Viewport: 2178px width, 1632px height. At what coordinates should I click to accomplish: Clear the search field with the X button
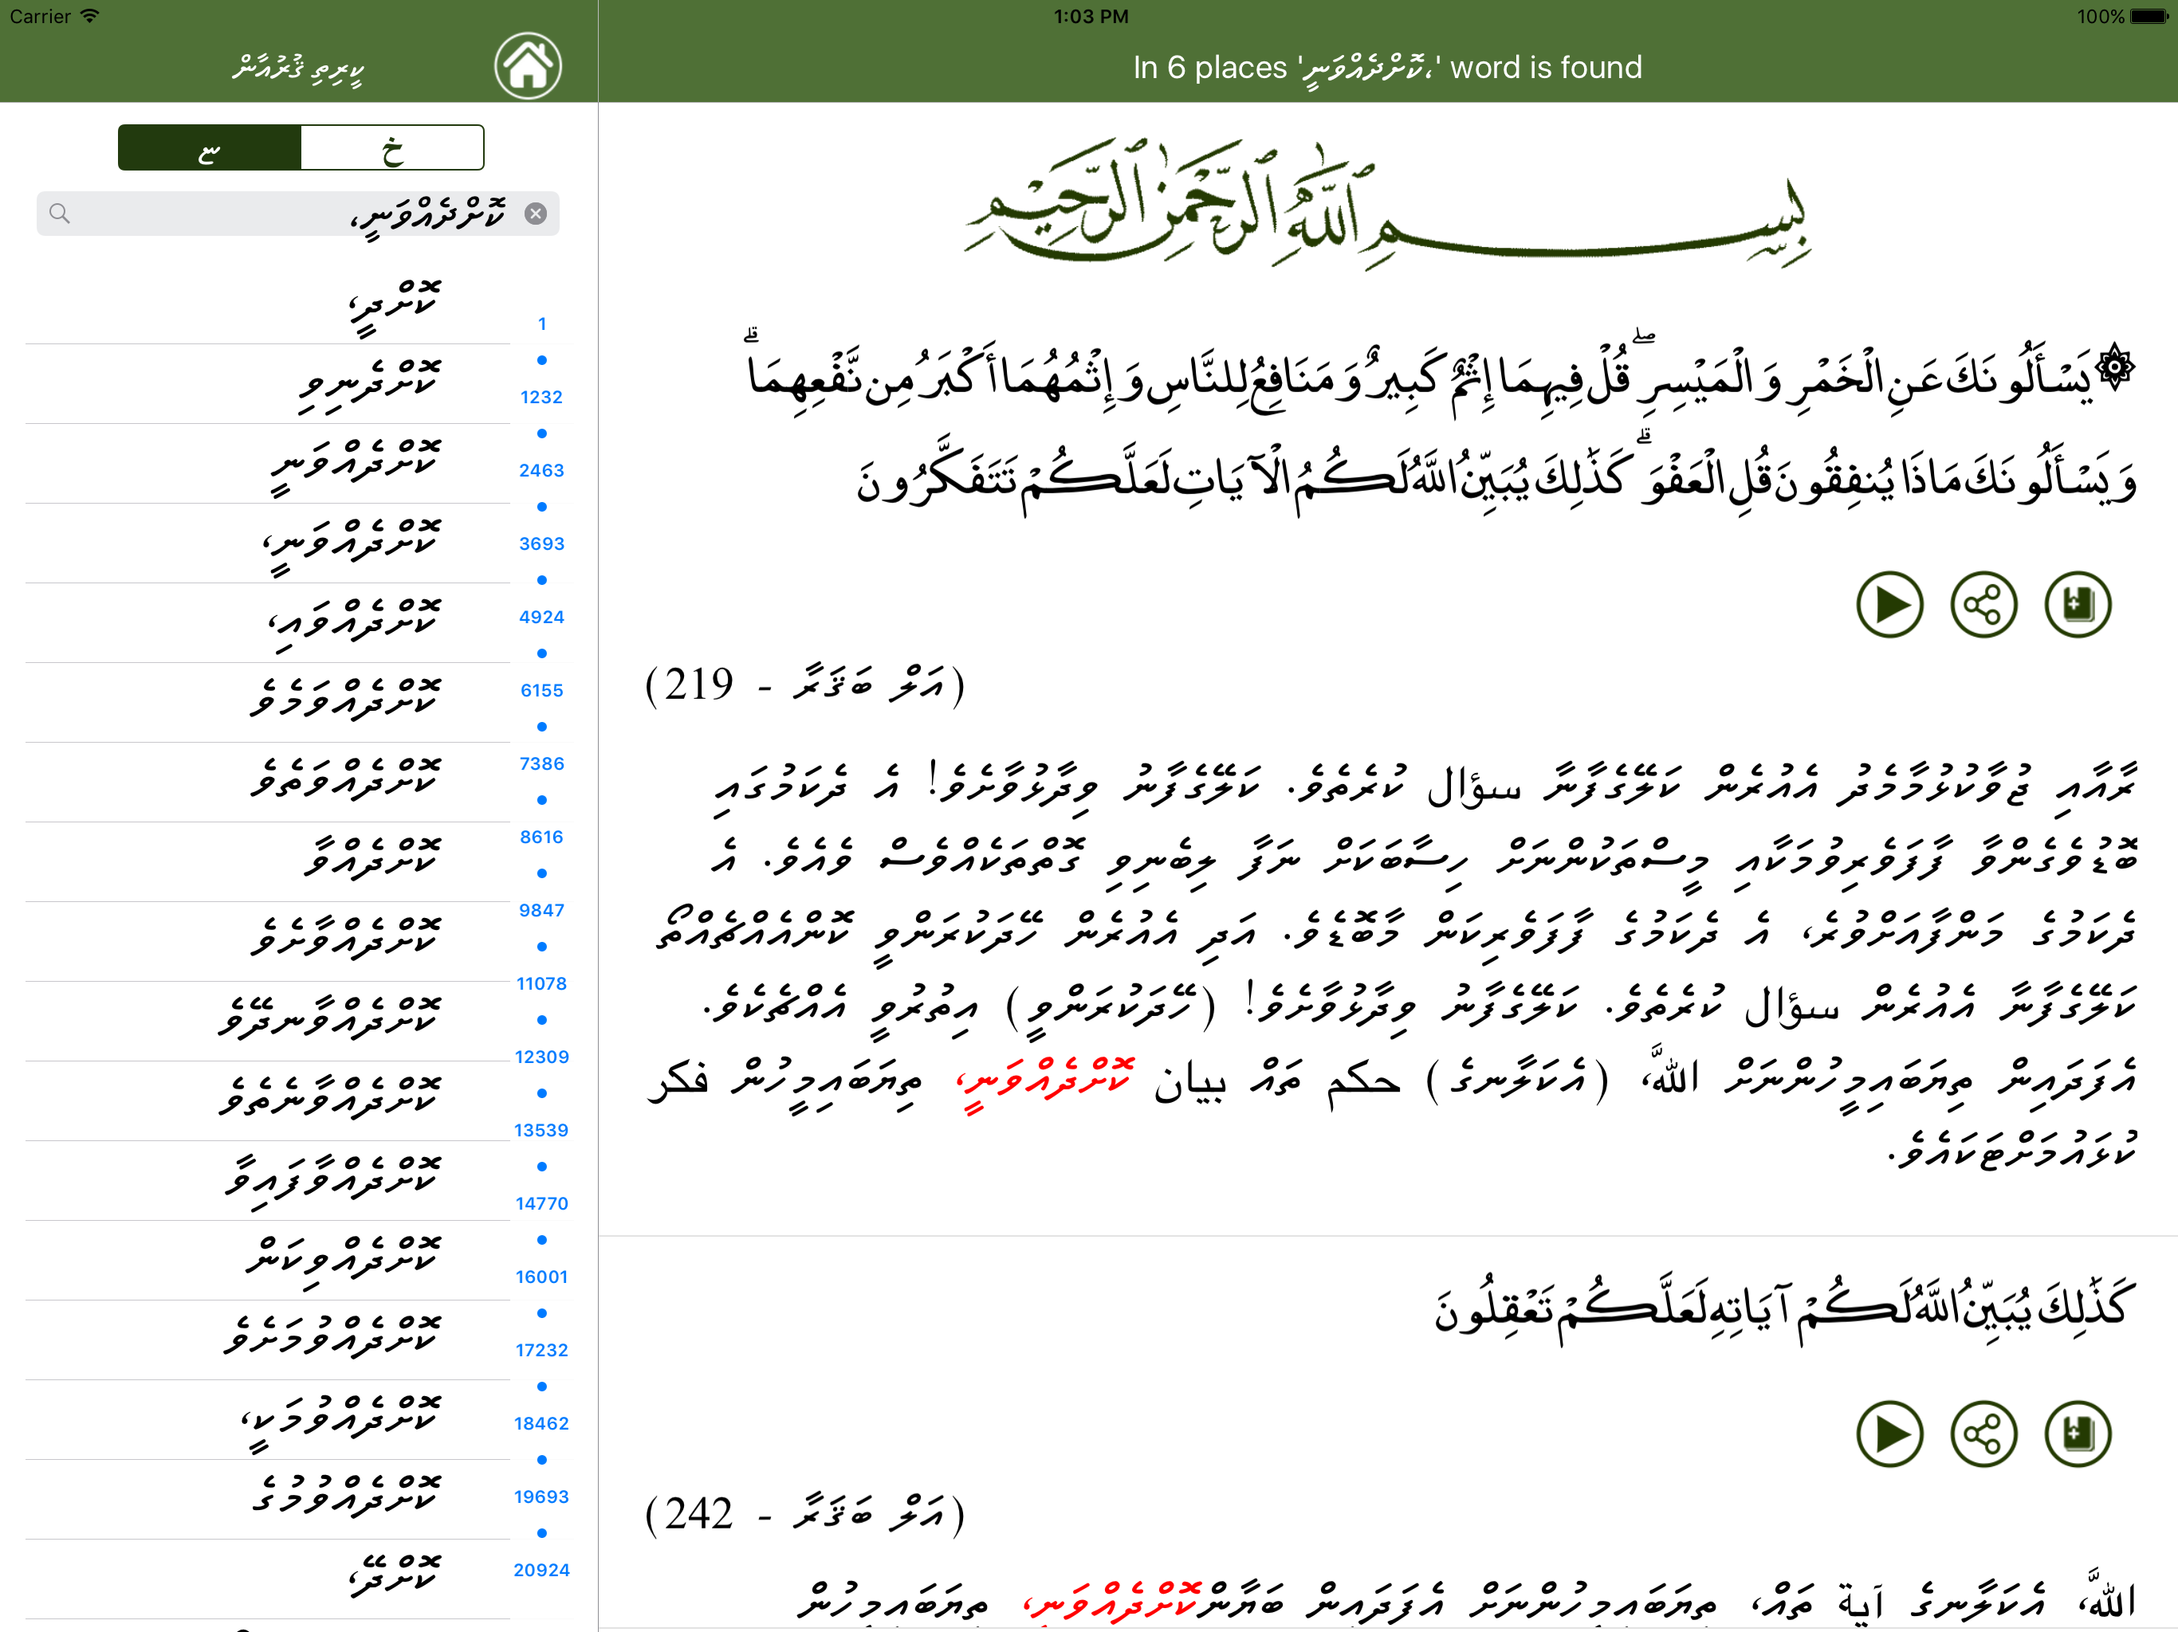pos(536,214)
